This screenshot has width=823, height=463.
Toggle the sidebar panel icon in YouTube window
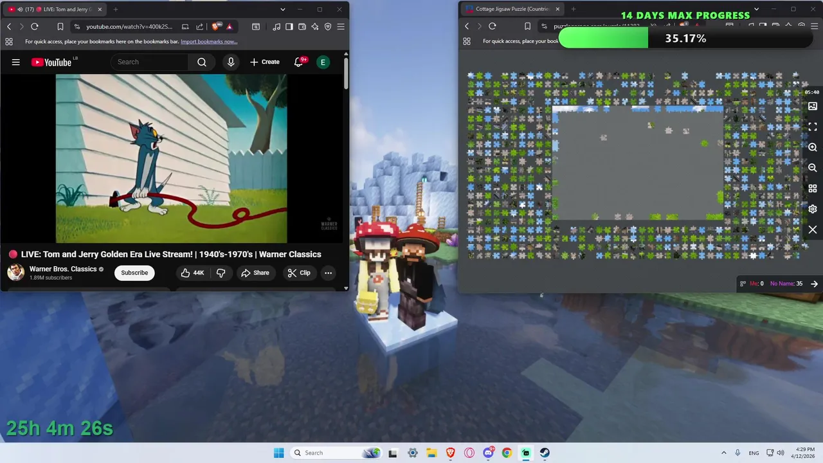click(x=289, y=26)
